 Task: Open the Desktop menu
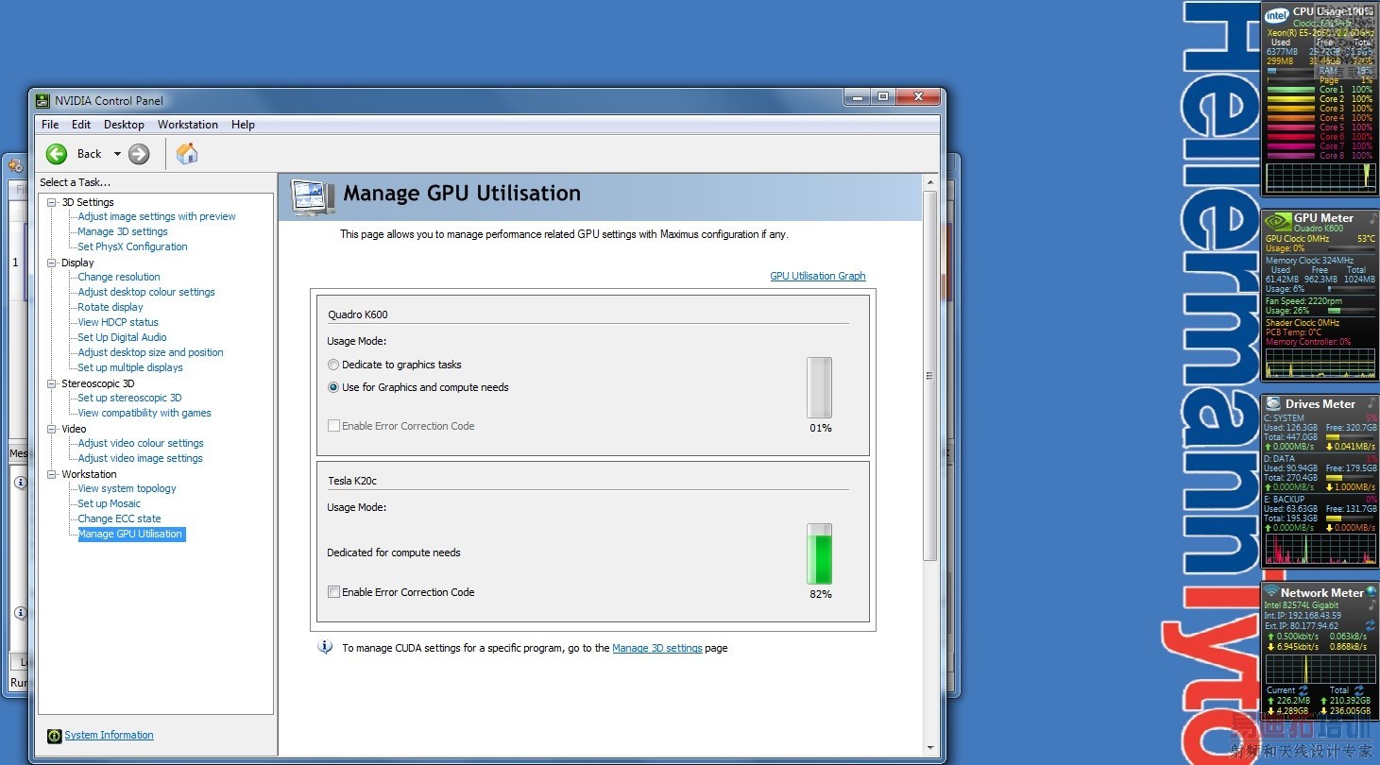point(124,125)
